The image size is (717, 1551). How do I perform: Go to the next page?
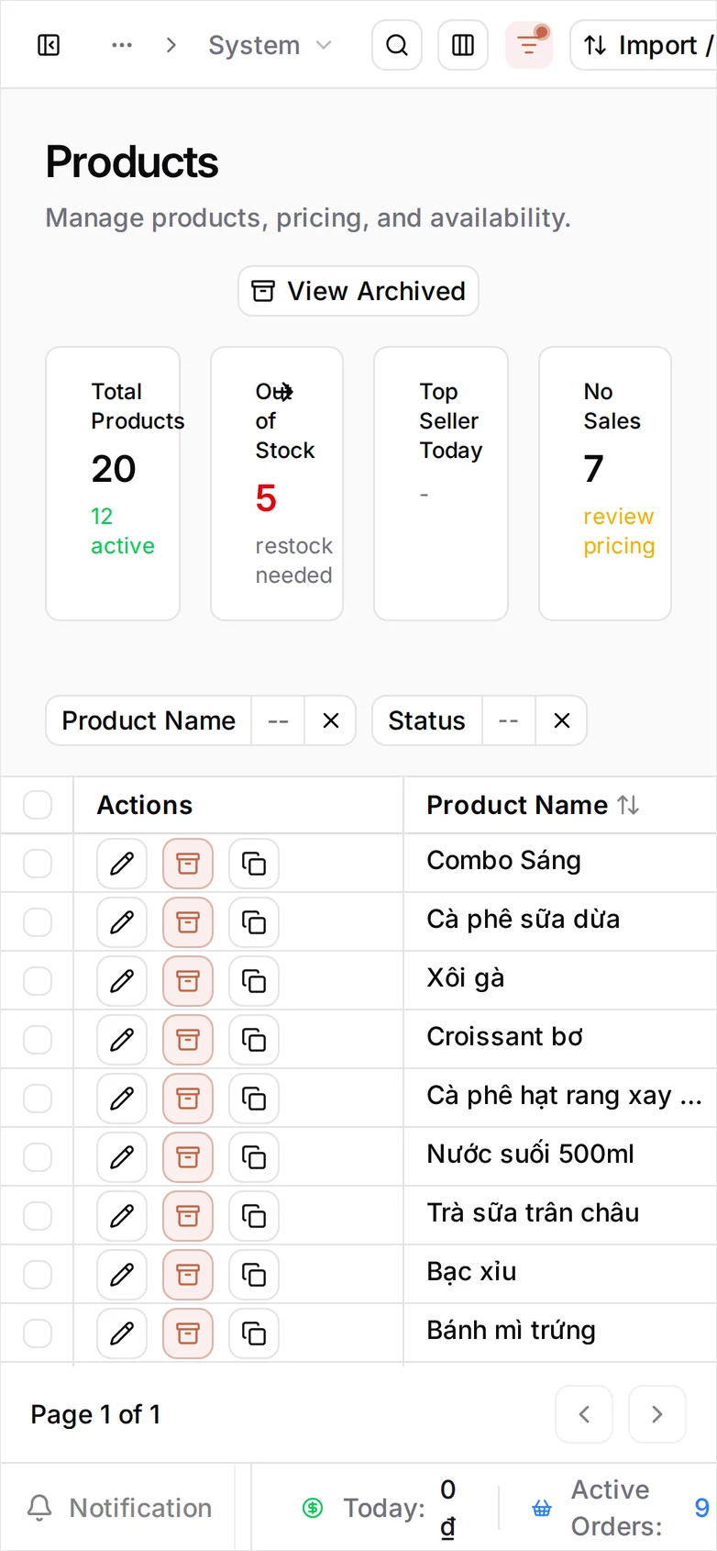[x=657, y=1414]
